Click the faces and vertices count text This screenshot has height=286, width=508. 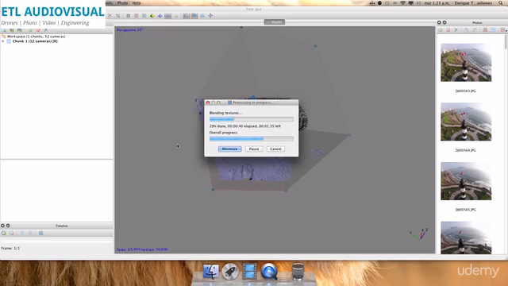(x=142, y=249)
